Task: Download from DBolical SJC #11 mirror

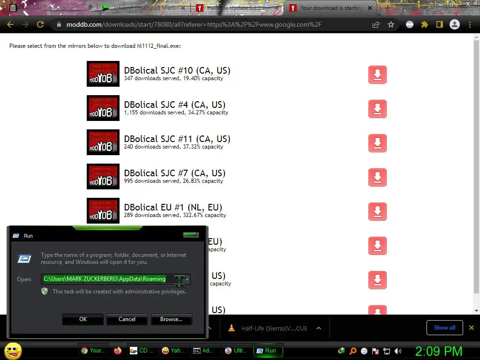Action: pyautogui.click(x=377, y=143)
